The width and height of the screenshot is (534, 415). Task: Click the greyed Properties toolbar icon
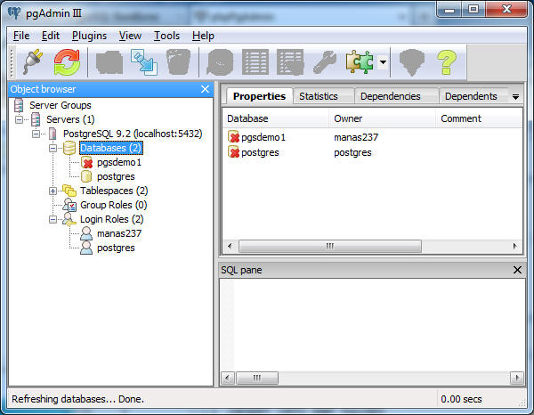(x=109, y=62)
